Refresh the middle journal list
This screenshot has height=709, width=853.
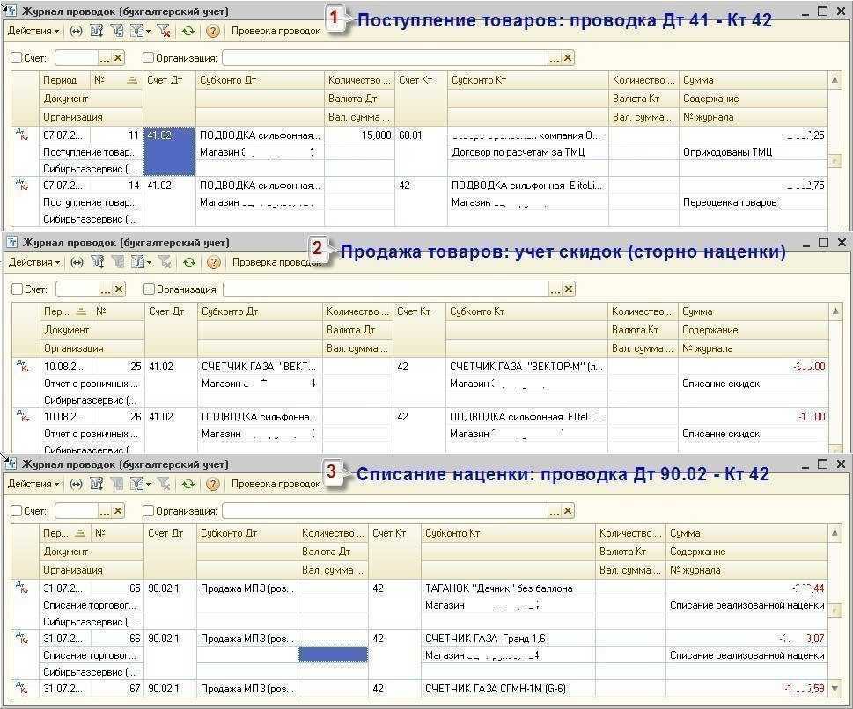(x=188, y=262)
